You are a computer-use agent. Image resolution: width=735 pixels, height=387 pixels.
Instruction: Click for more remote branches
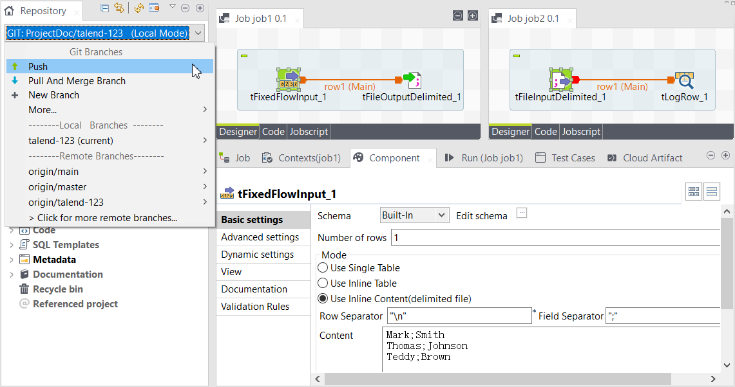[102, 218]
